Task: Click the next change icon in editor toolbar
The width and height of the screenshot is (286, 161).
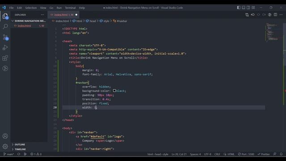Action: pyautogui.click(x=264, y=15)
